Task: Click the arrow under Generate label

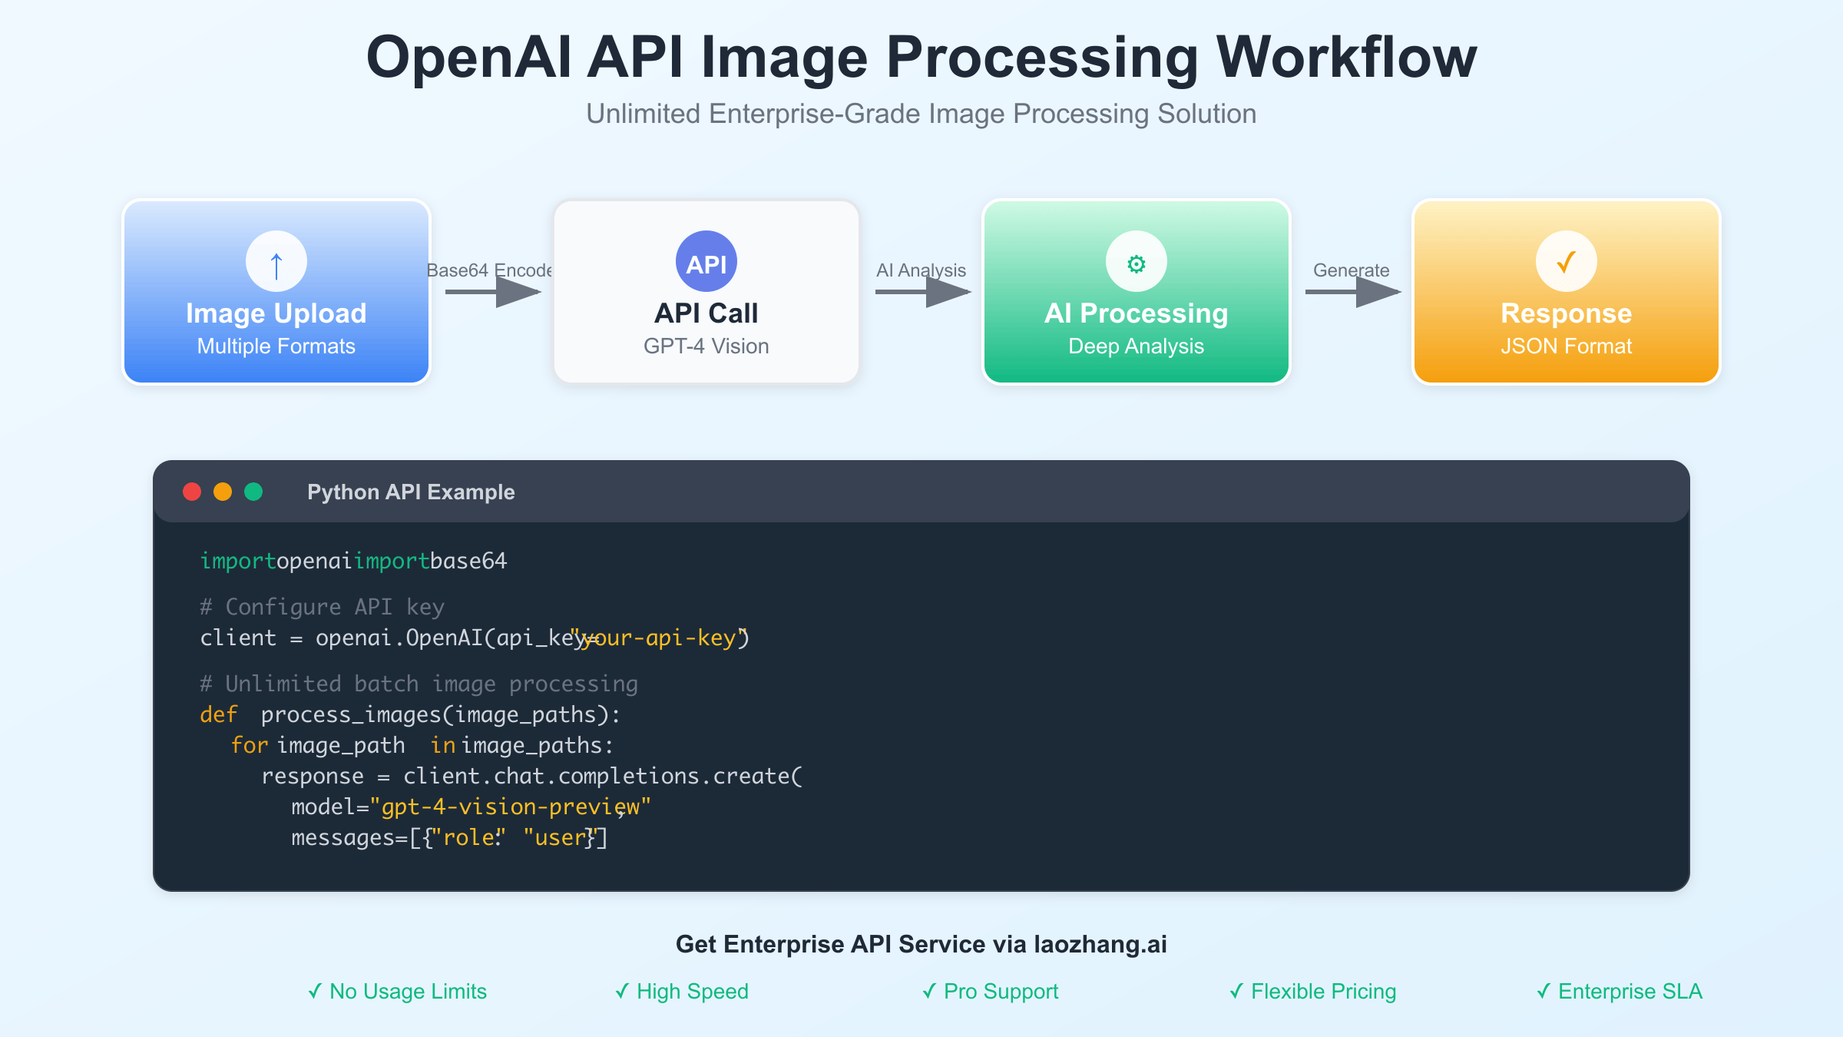Action: coord(1354,292)
